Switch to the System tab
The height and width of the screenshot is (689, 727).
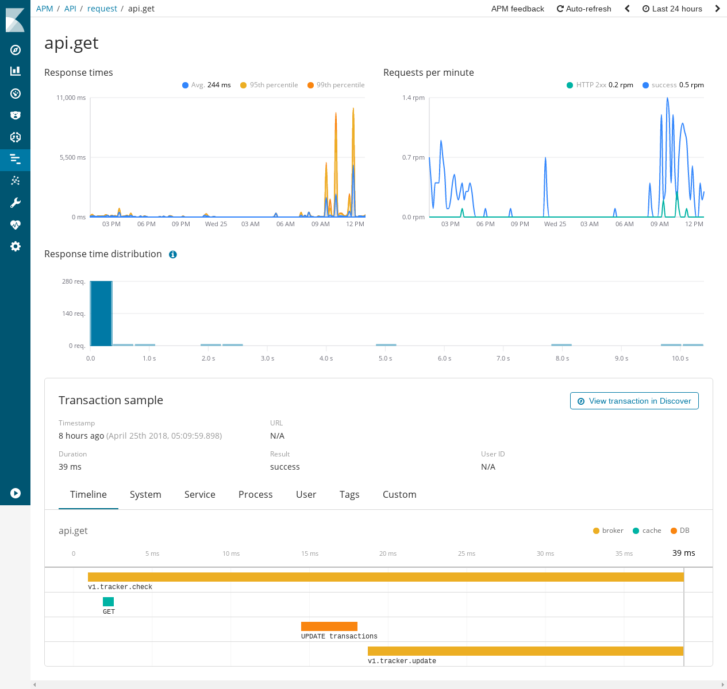point(145,494)
